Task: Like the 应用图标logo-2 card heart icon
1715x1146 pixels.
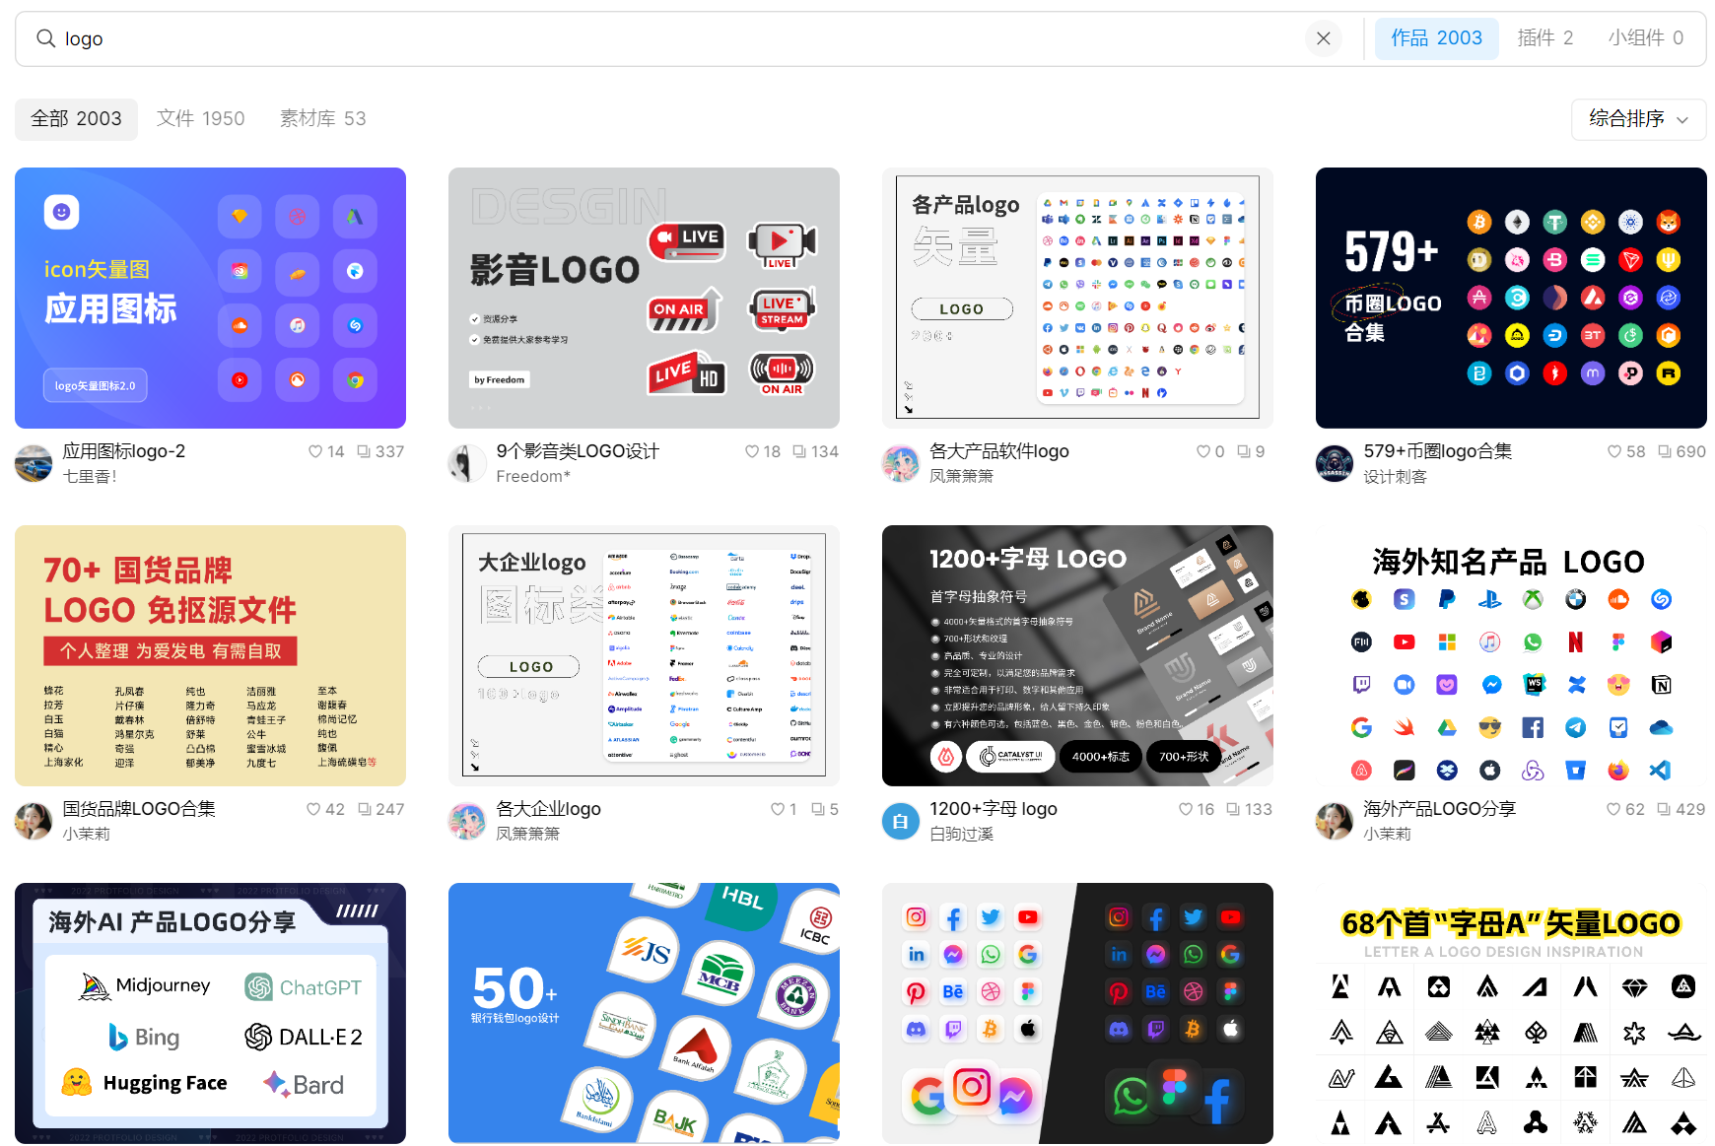Action: tap(315, 451)
